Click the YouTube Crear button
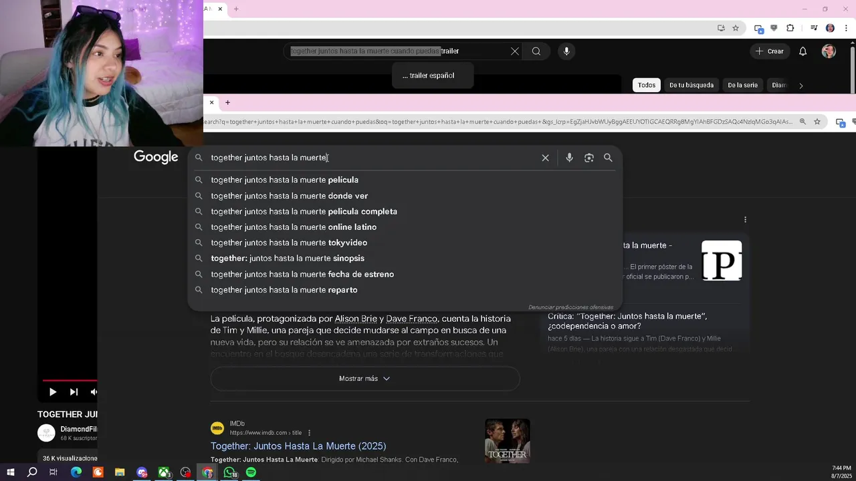 769,51
